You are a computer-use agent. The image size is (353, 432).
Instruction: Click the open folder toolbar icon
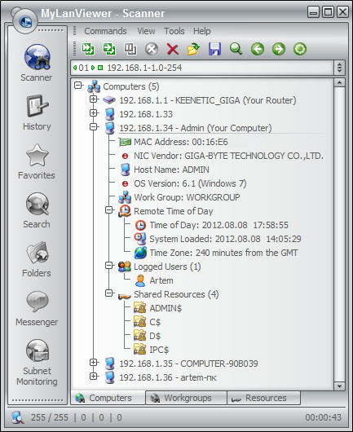click(x=193, y=49)
